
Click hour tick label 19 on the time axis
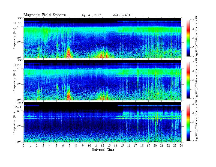(x=148, y=146)
